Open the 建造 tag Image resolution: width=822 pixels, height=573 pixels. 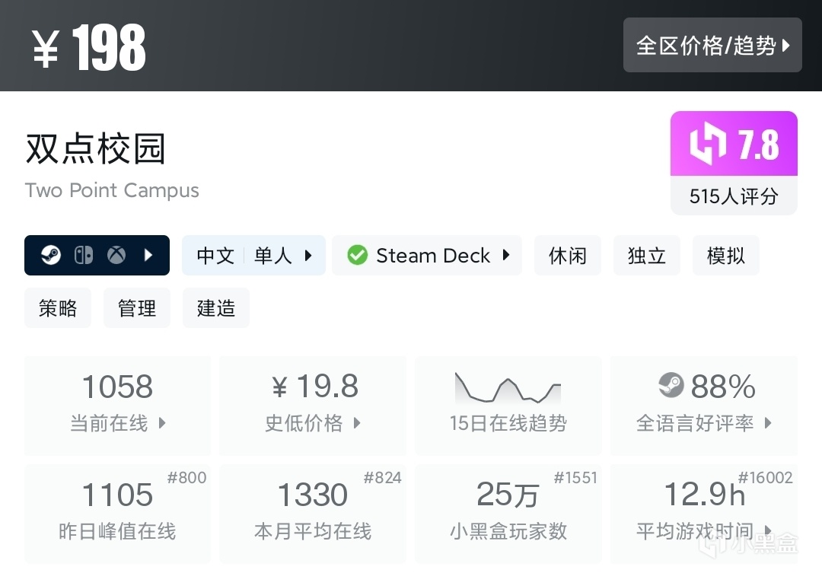[216, 308]
